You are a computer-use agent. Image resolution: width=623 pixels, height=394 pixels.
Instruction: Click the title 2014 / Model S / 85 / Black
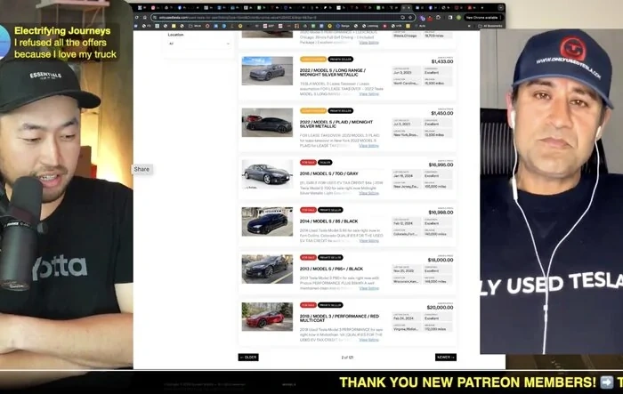[329, 221]
